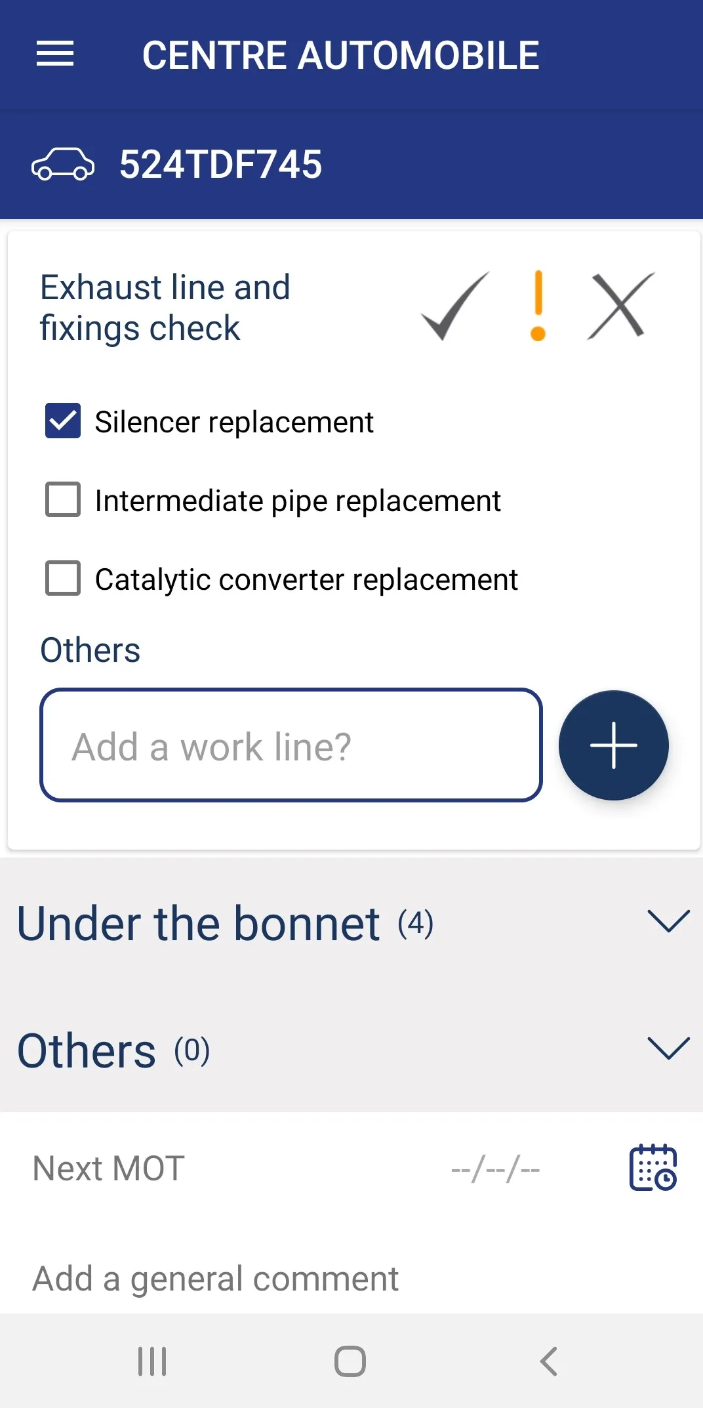Uncheck Silencer replacement checkbox
703x1408 pixels.
click(63, 421)
